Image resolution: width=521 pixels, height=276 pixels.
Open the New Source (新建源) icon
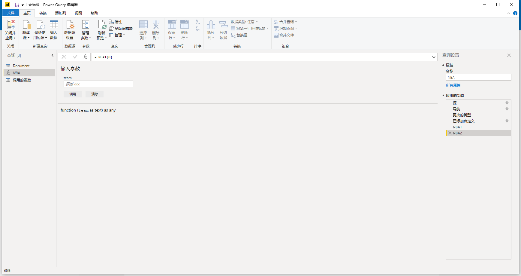click(26, 24)
